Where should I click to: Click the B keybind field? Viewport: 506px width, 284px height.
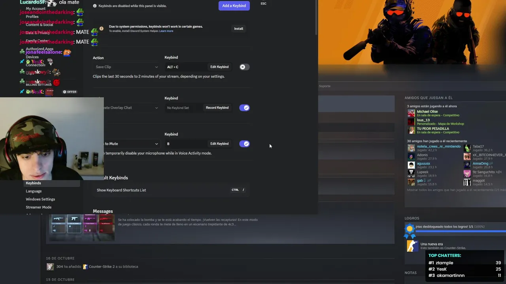pyautogui.click(x=186, y=144)
